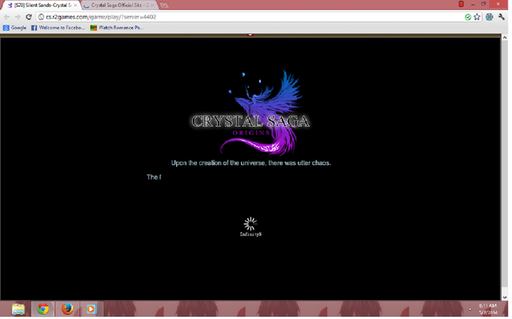Bookmark this page with the star icon
This screenshot has width=512, height=319.
click(477, 17)
